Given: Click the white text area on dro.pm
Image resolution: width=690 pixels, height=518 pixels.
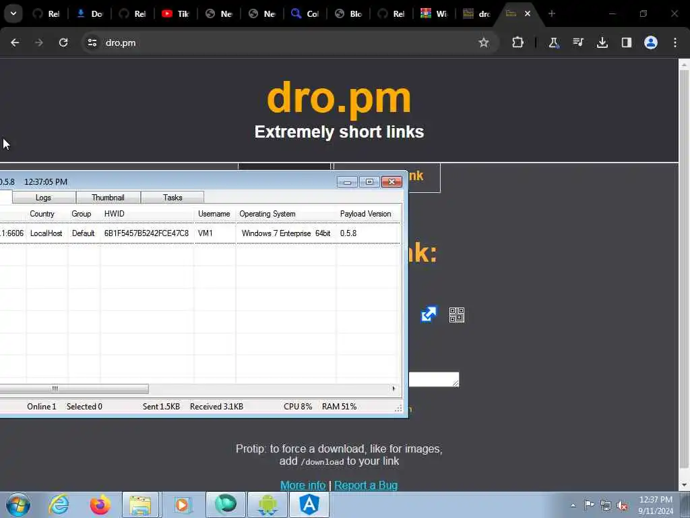Looking at the screenshot, I should coord(434,379).
